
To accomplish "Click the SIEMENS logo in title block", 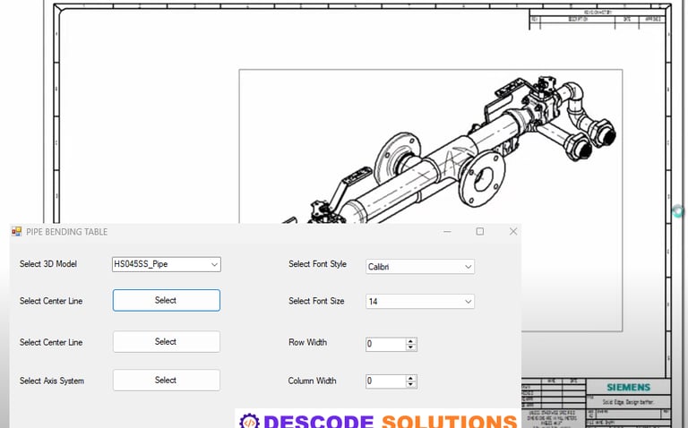I will (628, 387).
